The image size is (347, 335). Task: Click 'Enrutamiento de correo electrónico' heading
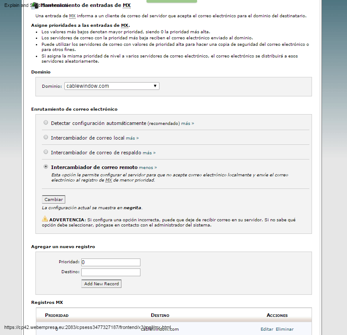click(x=74, y=109)
